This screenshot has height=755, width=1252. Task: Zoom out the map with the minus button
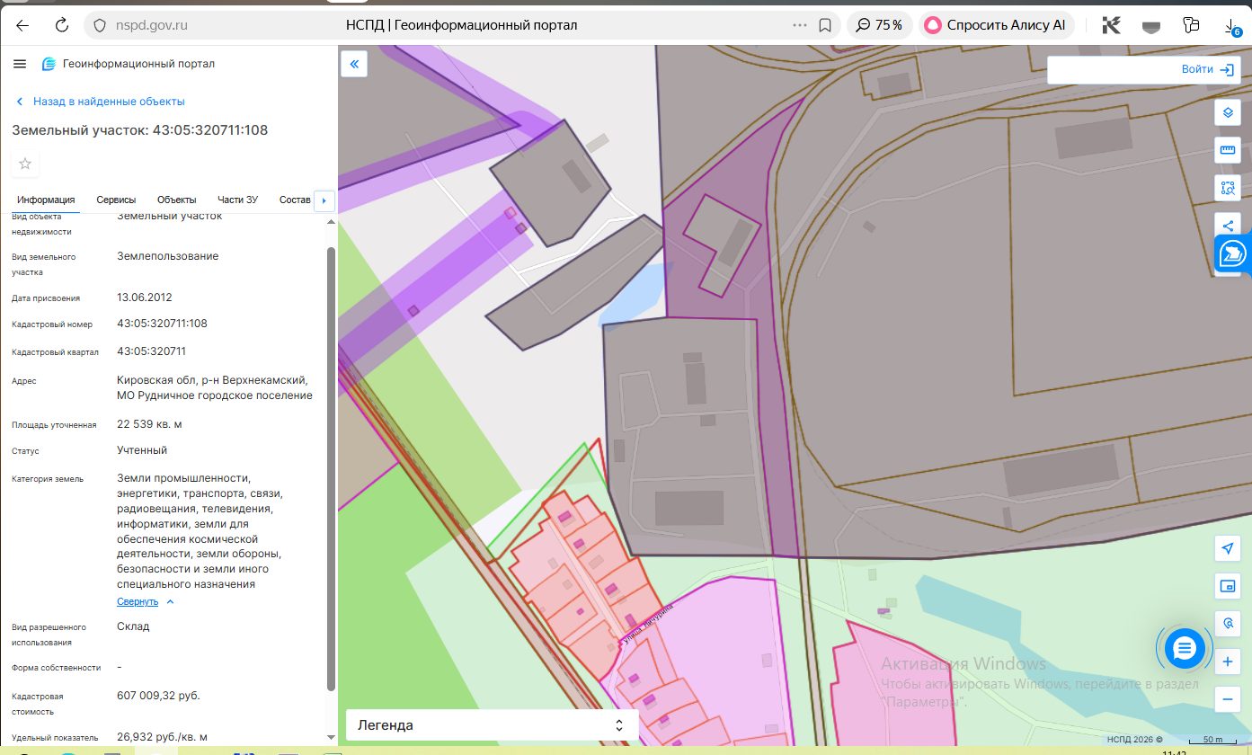click(1228, 698)
